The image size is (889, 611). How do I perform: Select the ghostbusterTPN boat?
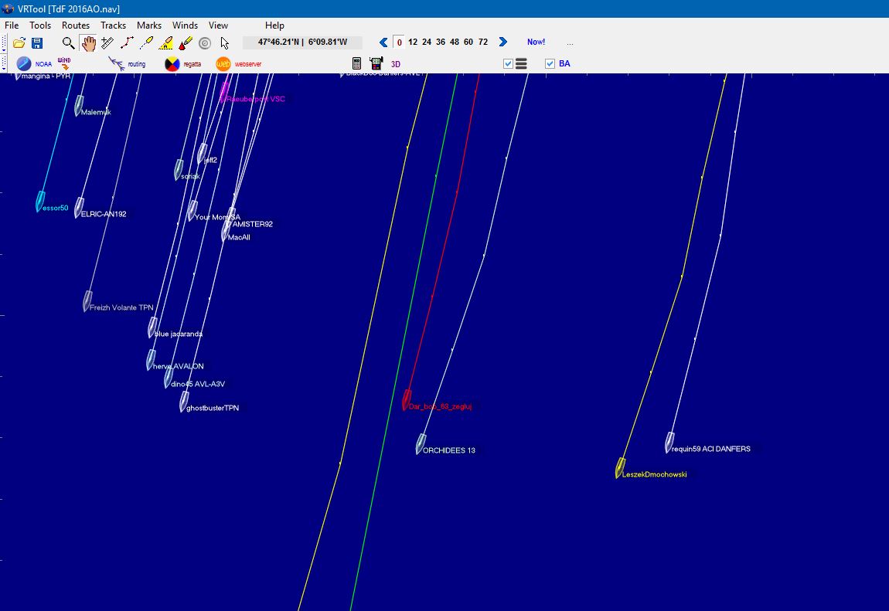tap(184, 402)
